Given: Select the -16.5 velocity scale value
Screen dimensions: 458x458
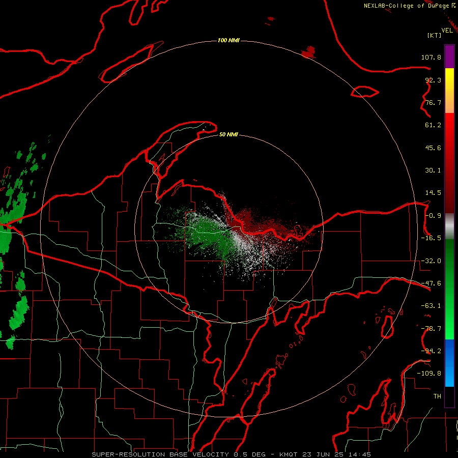Looking at the screenshot, I should [x=431, y=238].
